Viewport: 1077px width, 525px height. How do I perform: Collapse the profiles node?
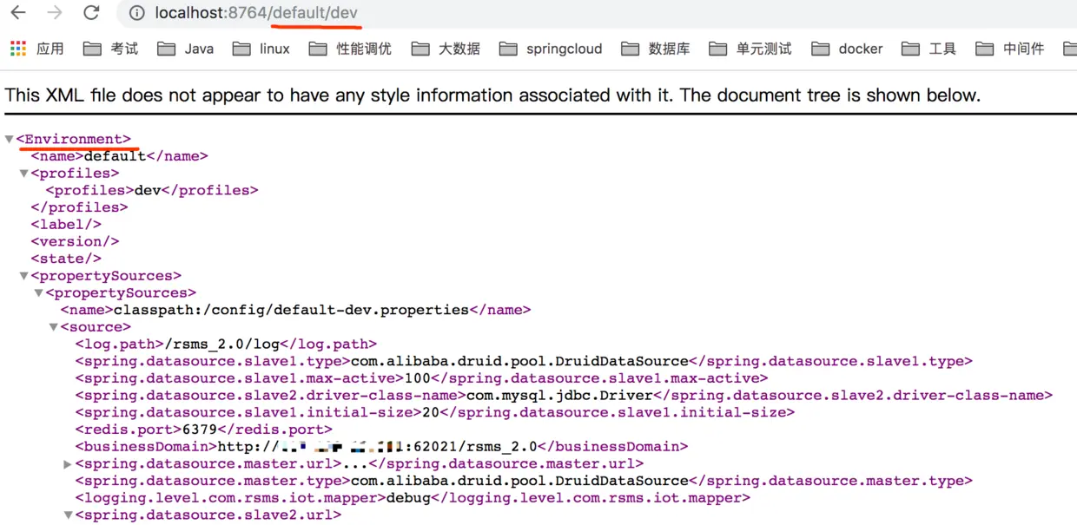pyautogui.click(x=23, y=174)
